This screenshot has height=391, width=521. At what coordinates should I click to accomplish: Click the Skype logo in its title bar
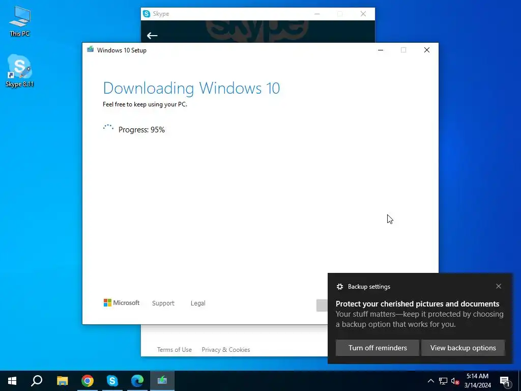pyautogui.click(x=147, y=14)
